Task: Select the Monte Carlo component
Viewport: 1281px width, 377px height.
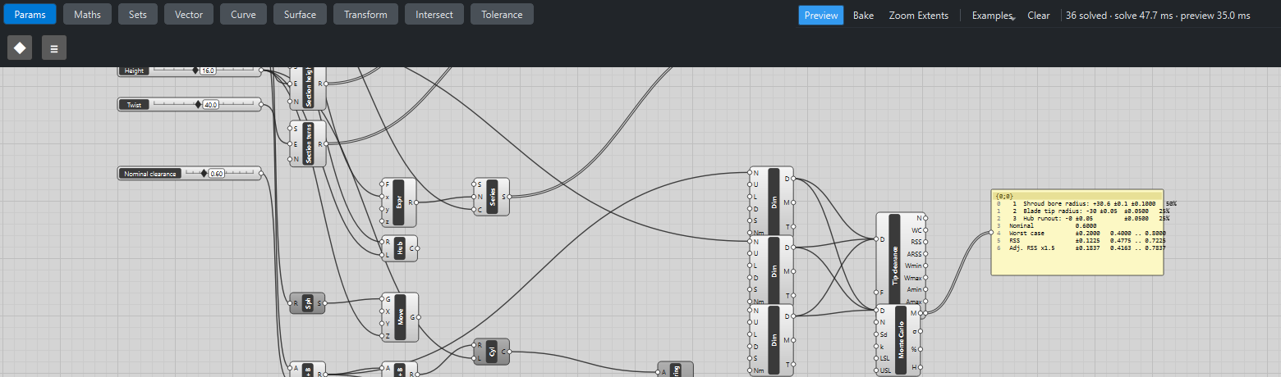Action: (899, 340)
